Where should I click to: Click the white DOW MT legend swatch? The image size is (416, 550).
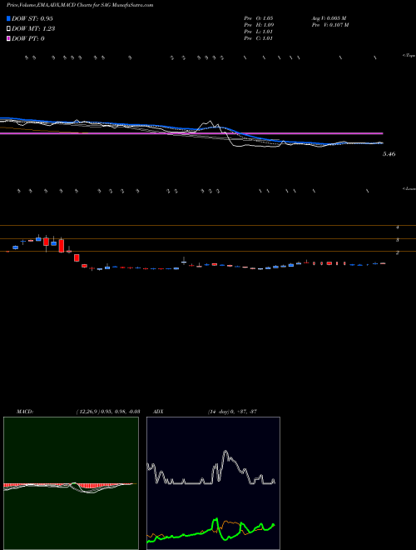tap(9, 29)
